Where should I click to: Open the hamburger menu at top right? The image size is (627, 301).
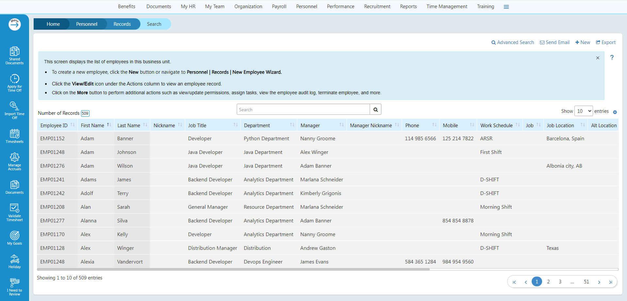pos(506,7)
